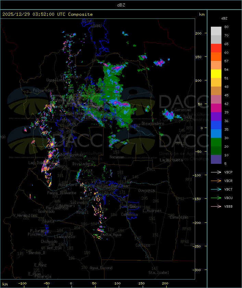Click the timestamp 2025/12/29 03:52:00 UTC Composite

(x=48, y=14)
